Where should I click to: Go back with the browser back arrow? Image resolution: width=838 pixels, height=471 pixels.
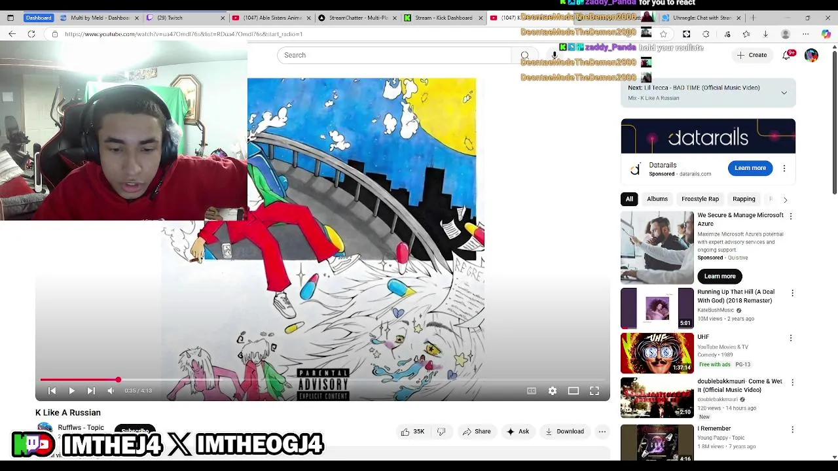12,34
